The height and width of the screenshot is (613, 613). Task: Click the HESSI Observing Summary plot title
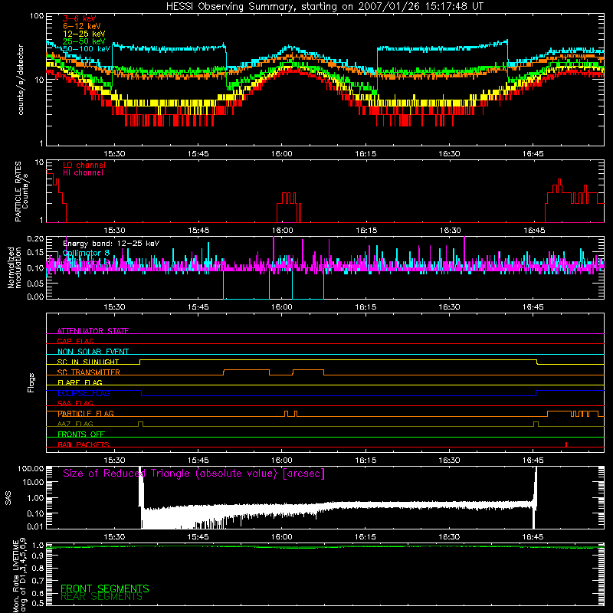pyautogui.click(x=324, y=6)
